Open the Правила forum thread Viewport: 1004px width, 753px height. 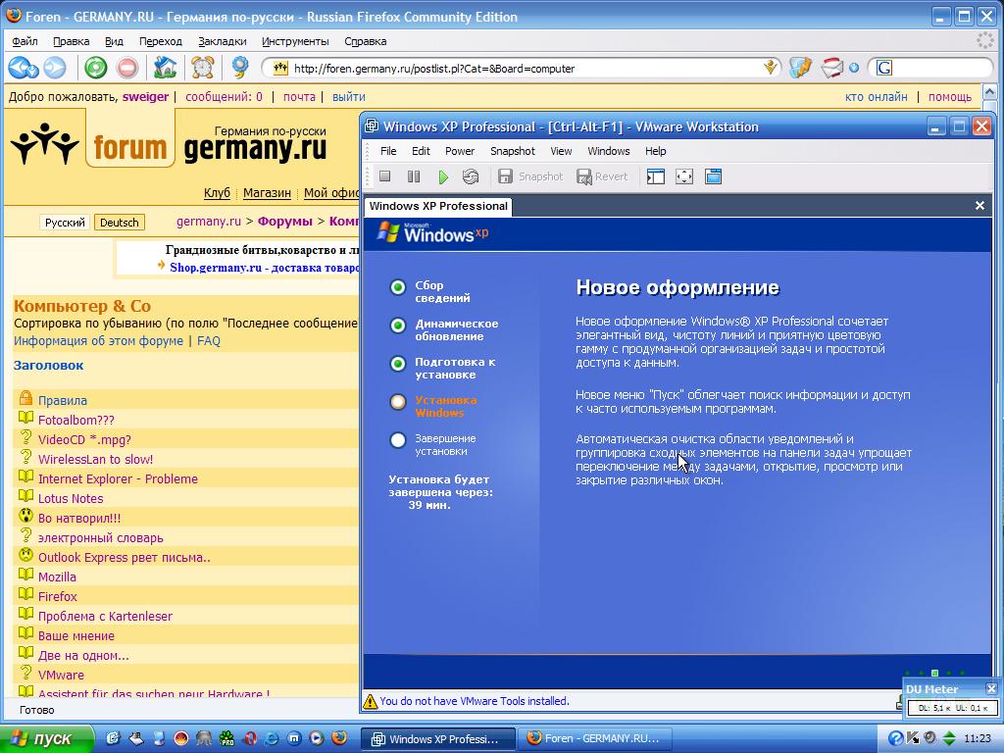pos(63,400)
